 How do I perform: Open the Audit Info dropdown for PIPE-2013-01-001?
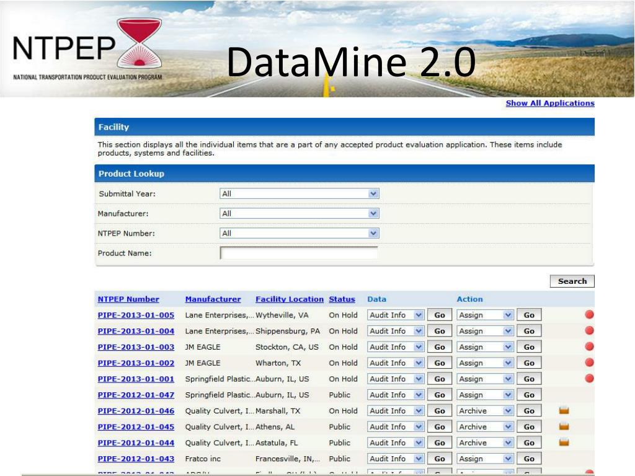pos(395,379)
